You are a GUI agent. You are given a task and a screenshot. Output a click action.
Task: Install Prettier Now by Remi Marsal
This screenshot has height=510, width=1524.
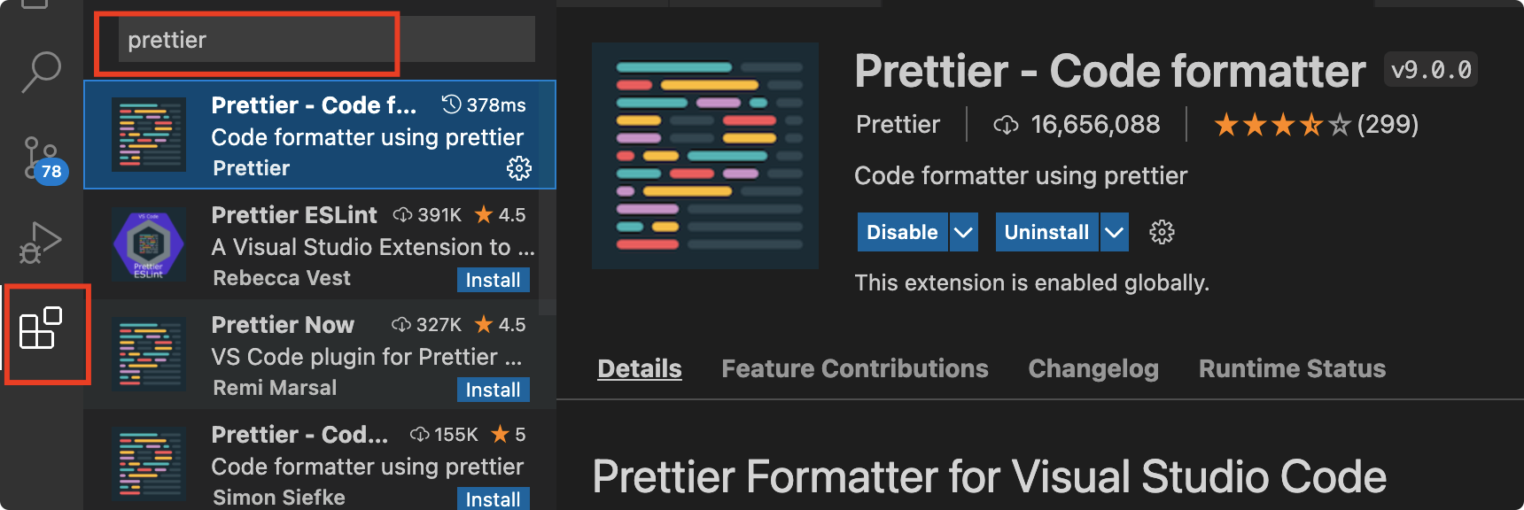[494, 390]
